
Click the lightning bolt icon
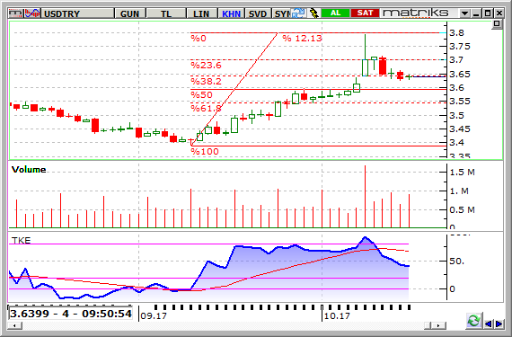[313, 13]
